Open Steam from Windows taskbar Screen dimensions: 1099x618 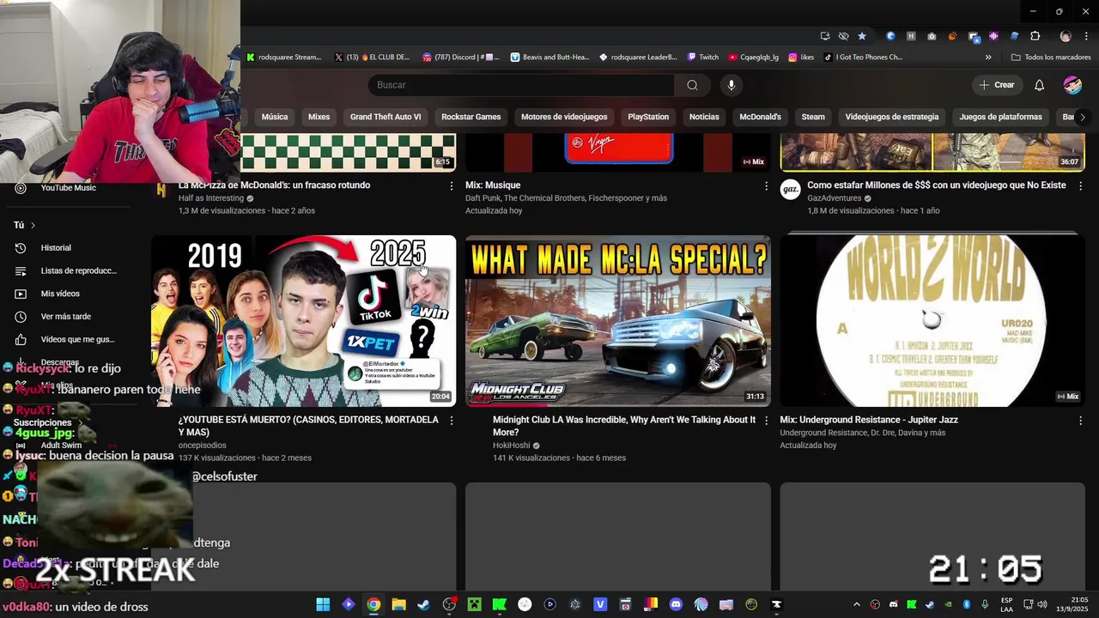point(424,604)
